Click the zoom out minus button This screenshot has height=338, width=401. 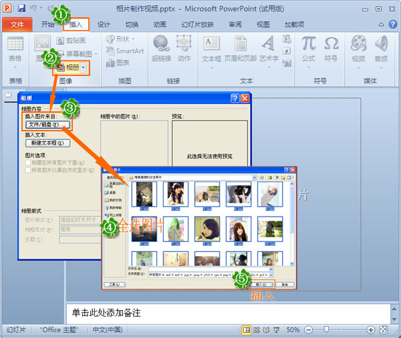pos(309,330)
